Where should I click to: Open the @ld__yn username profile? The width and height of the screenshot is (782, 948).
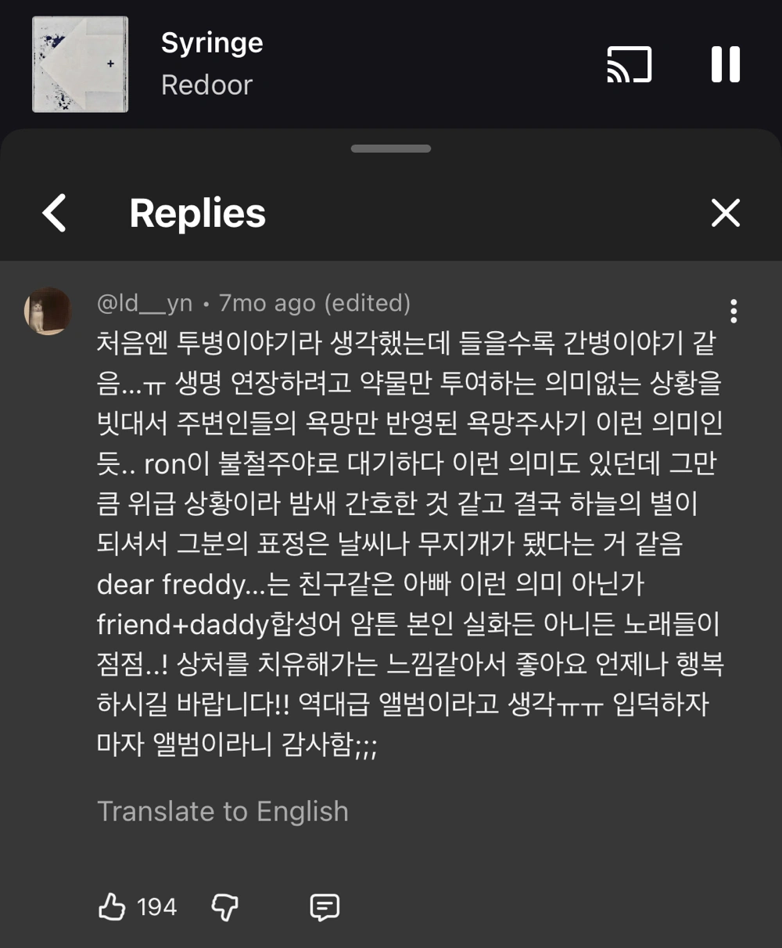coord(144,303)
